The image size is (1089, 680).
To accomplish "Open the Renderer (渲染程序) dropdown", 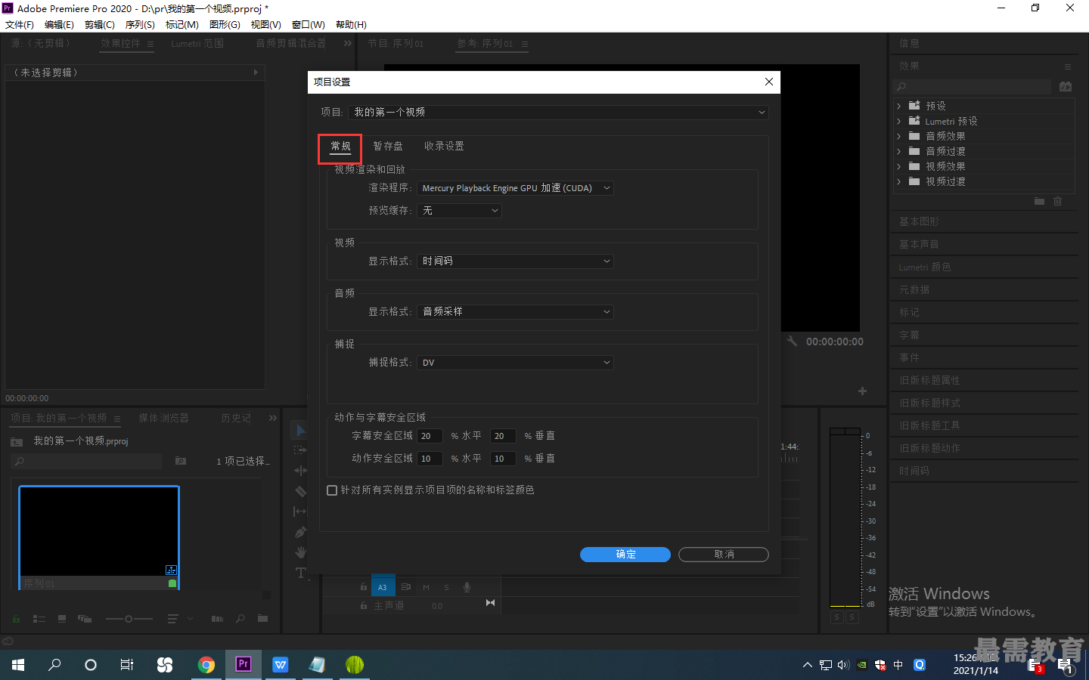I will coord(515,188).
